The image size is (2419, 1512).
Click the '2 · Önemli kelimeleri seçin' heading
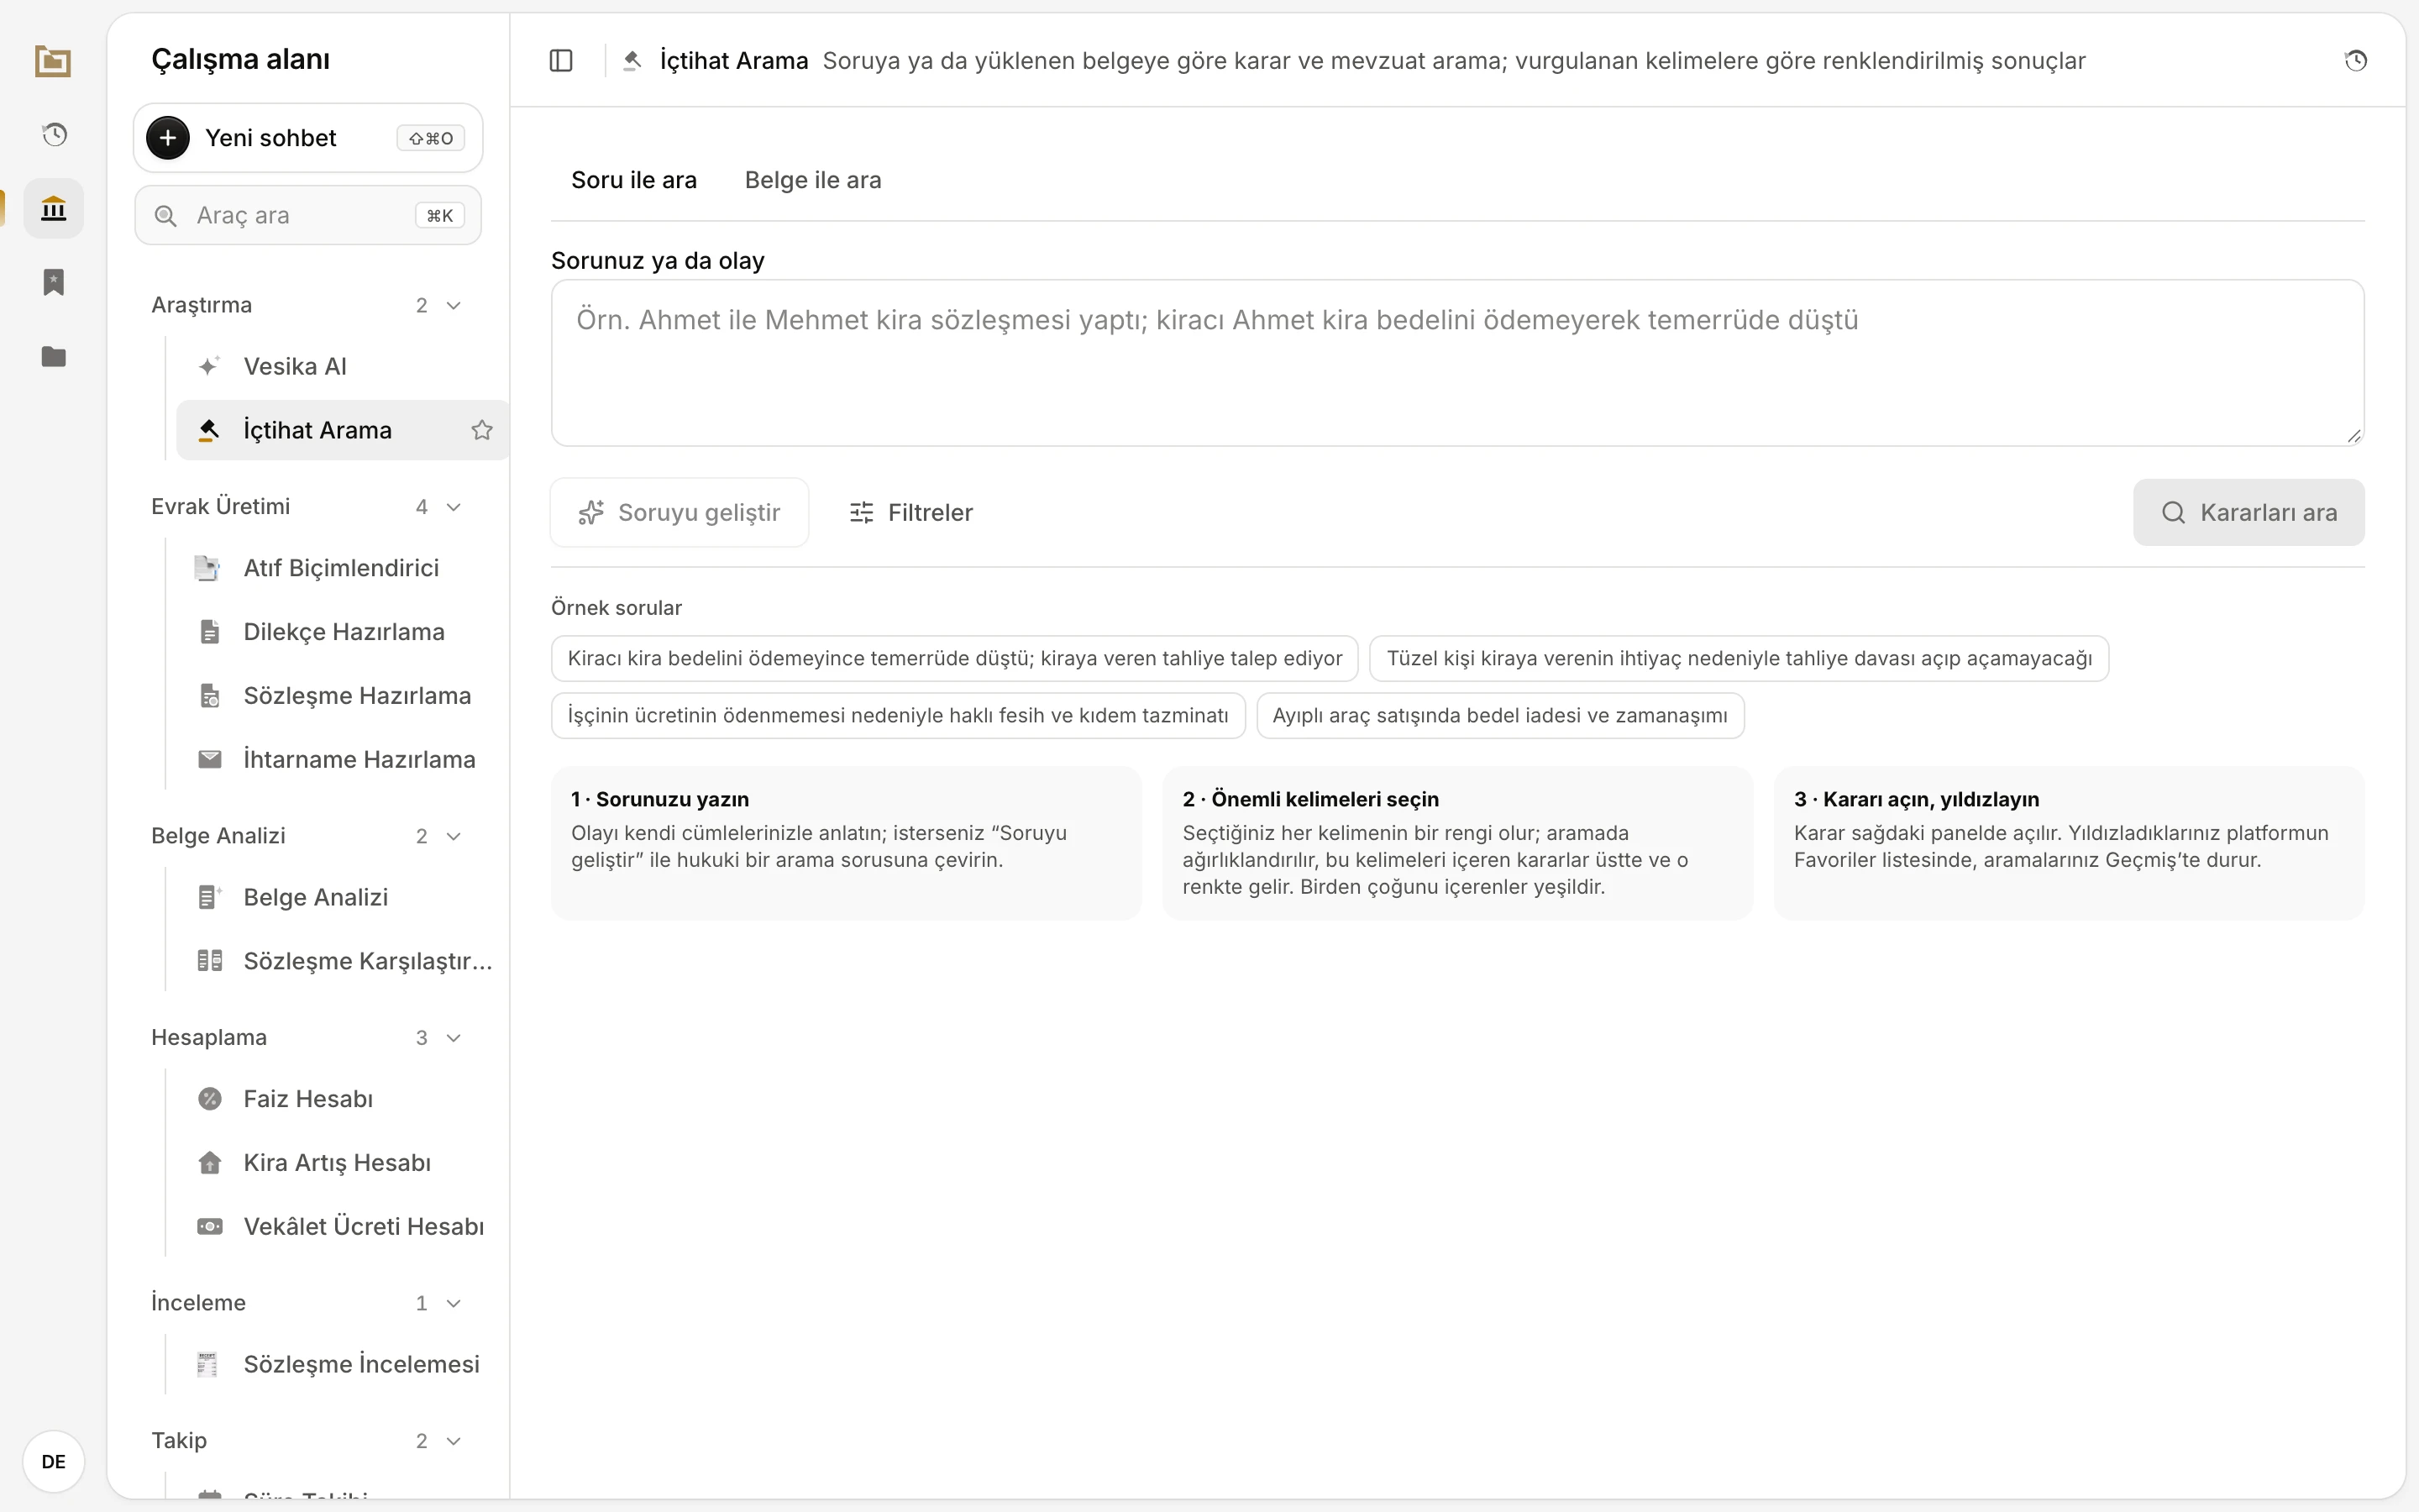coord(1310,799)
